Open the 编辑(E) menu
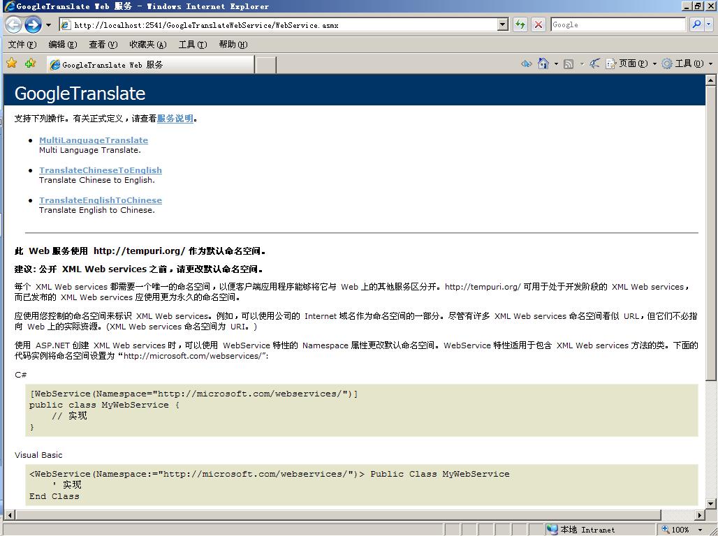This screenshot has width=718, height=536. [x=62, y=45]
